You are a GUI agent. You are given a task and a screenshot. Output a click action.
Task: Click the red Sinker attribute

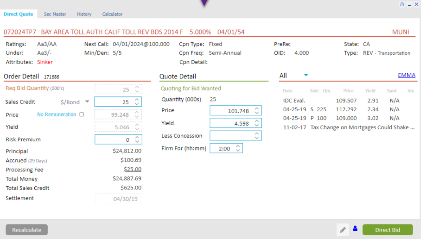coord(45,62)
